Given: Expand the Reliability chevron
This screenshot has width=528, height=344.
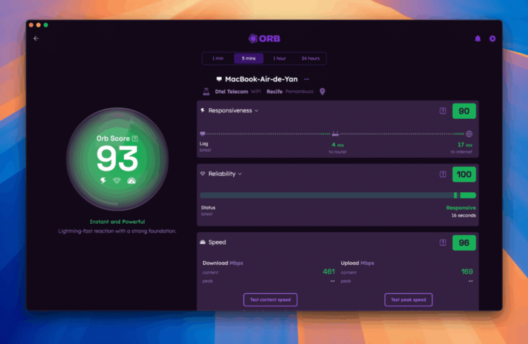Looking at the screenshot, I should (x=240, y=174).
